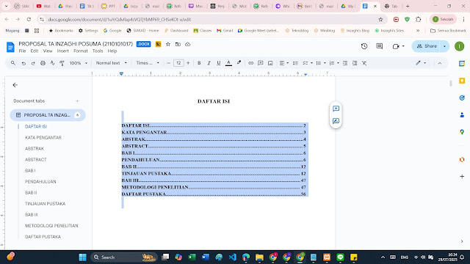Collapse the toolbar menus chevron

[x=440, y=63]
